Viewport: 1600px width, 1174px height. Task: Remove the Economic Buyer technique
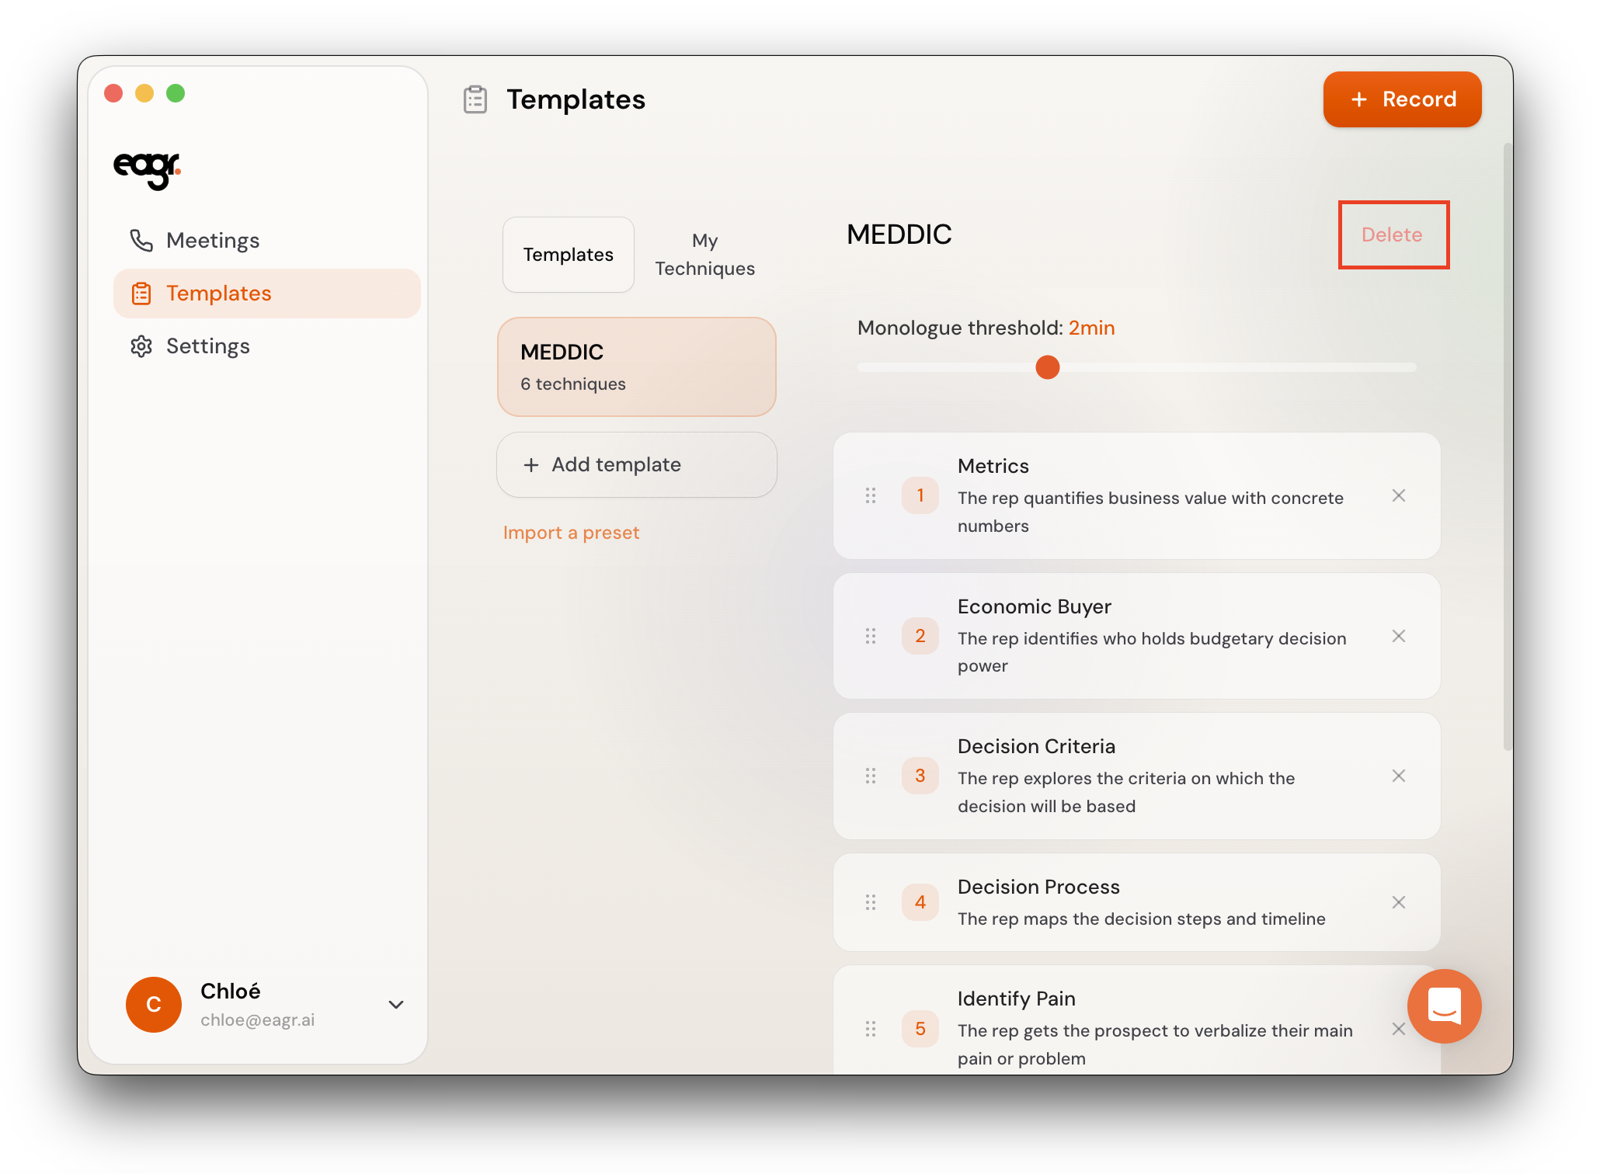pos(1398,636)
